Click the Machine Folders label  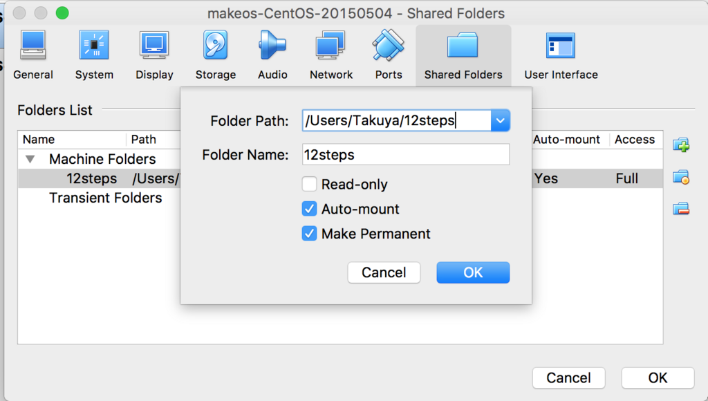102,159
